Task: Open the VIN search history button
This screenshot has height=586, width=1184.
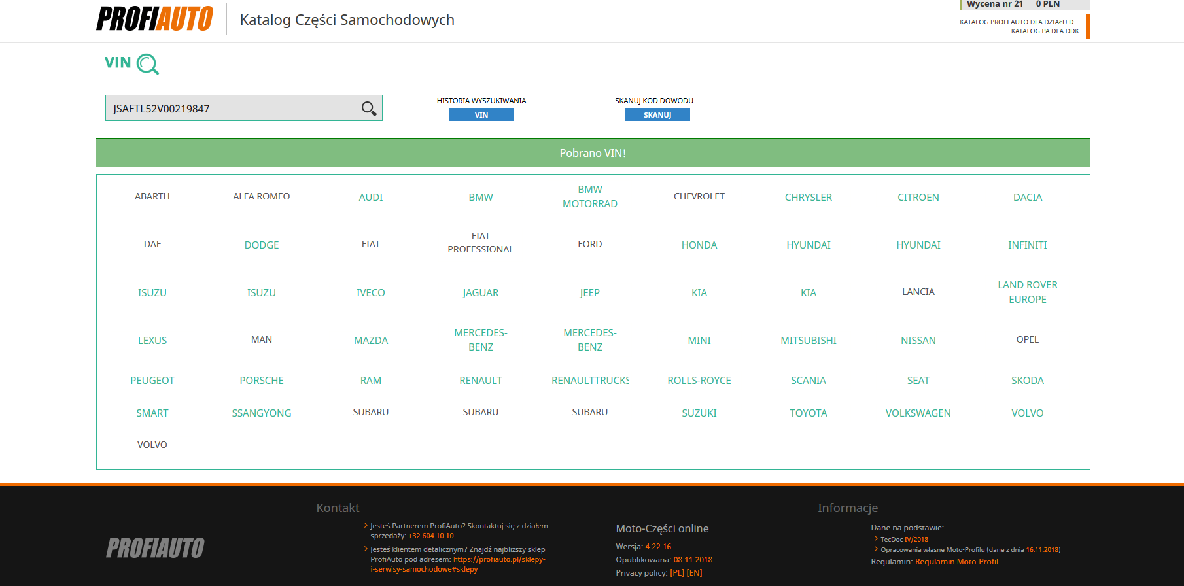Action: (481, 115)
